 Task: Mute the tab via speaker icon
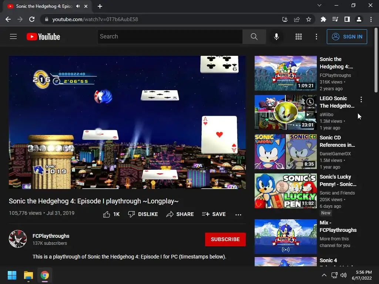tap(78, 6)
